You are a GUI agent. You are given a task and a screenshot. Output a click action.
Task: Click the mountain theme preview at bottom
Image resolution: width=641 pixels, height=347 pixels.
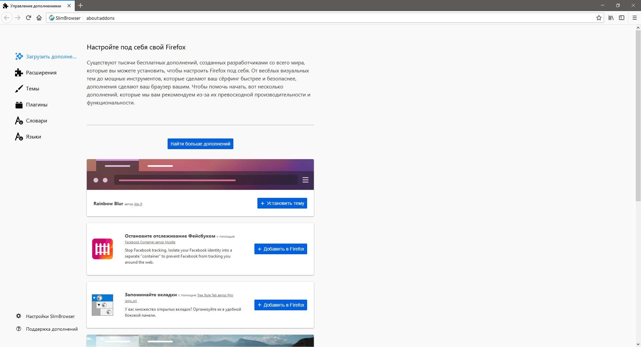point(200,341)
